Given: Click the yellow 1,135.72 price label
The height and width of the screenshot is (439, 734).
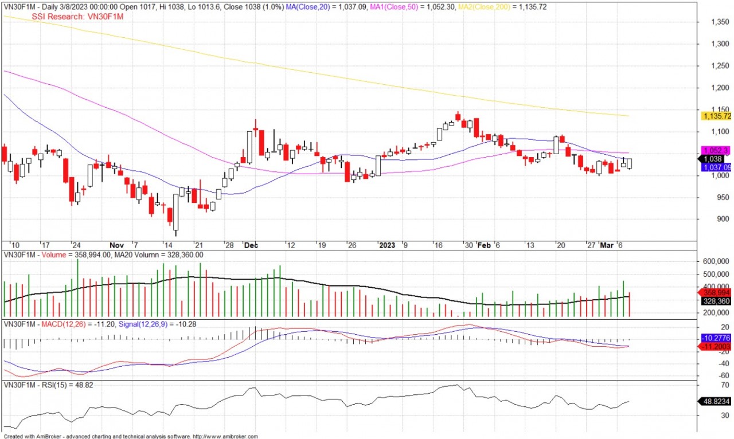Looking at the screenshot, I should [x=716, y=116].
